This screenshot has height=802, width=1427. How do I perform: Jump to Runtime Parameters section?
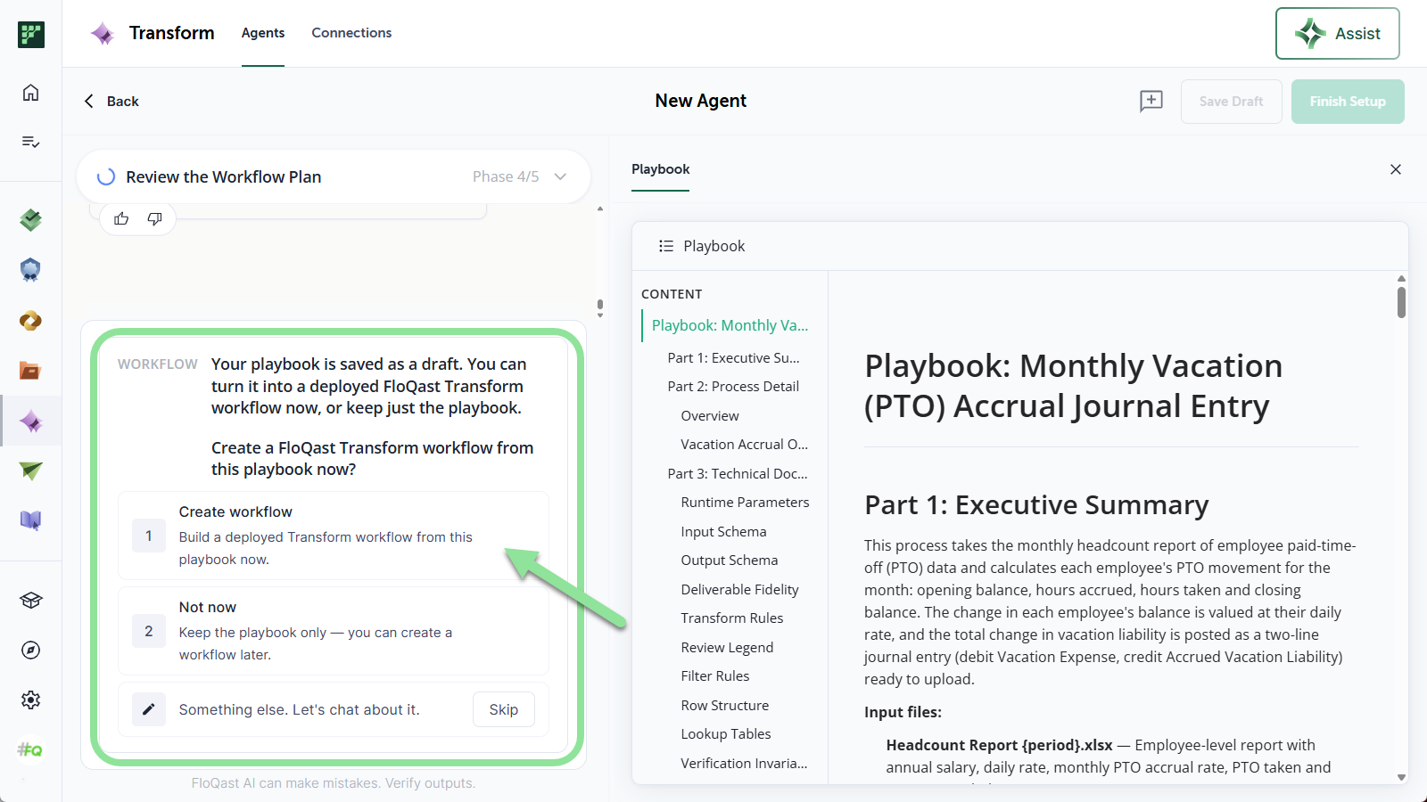tap(745, 502)
